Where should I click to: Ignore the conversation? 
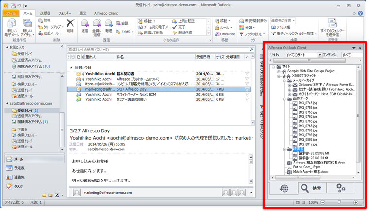pos(45,21)
